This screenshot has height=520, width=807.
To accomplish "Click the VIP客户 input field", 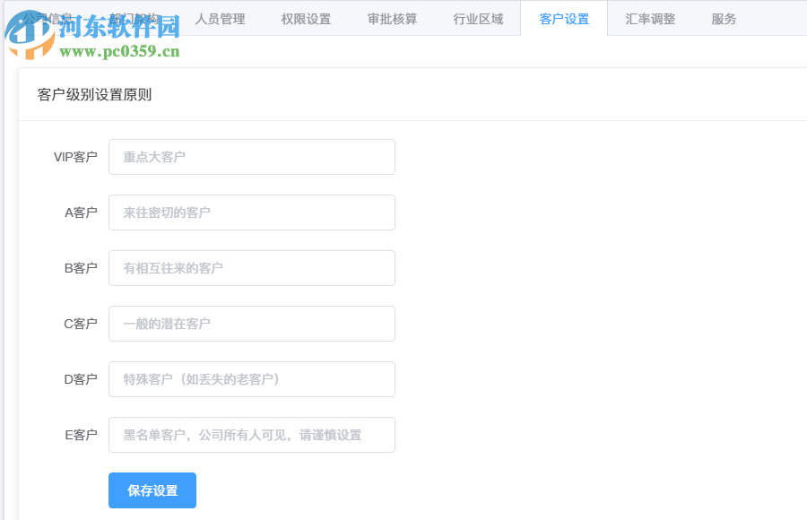I will [251, 157].
